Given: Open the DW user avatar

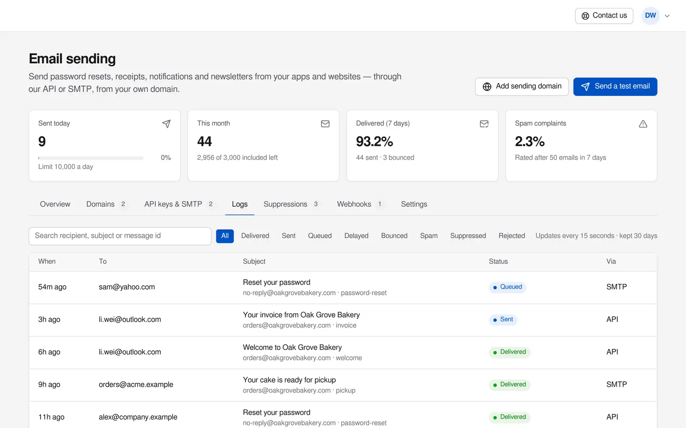Looking at the screenshot, I should [x=651, y=16].
